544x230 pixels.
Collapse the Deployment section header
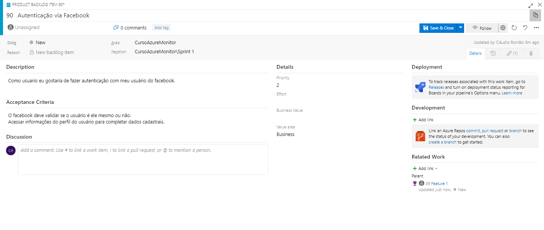click(x=427, y=67)
